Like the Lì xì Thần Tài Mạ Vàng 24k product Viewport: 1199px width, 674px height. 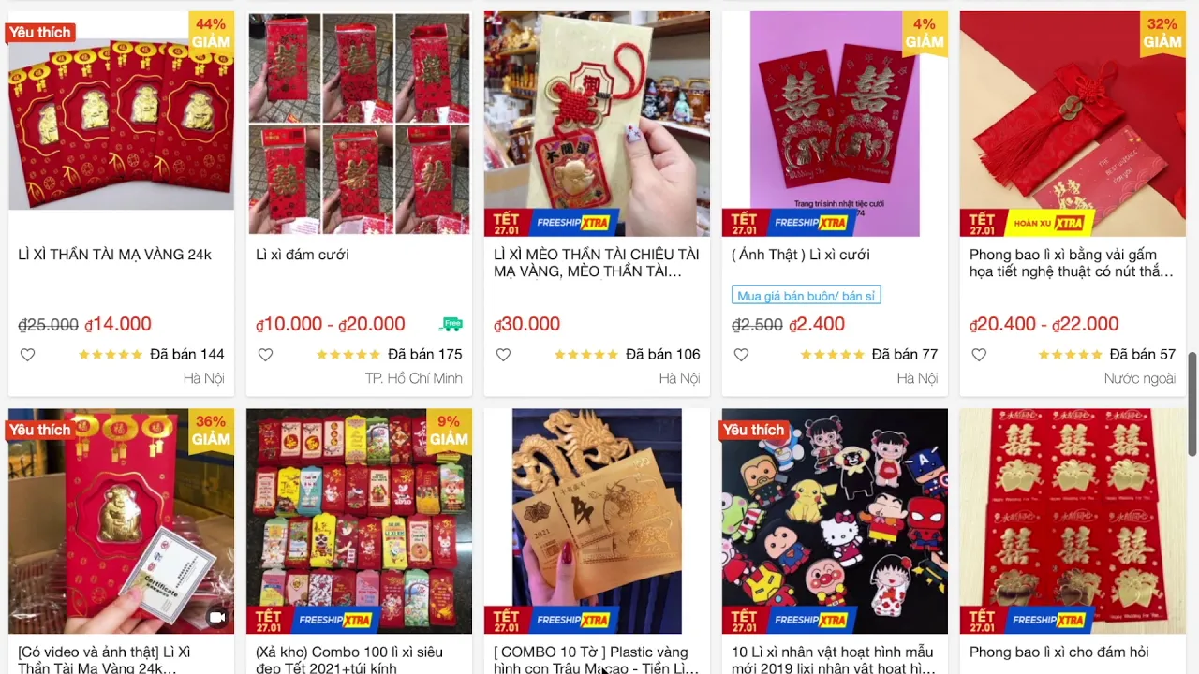point(27,355)
